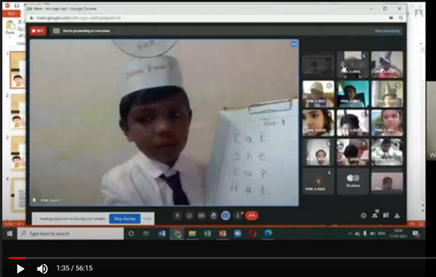
Task: Select slide 2 thumbnail in PowerPoint
Action: click(18, 111)
